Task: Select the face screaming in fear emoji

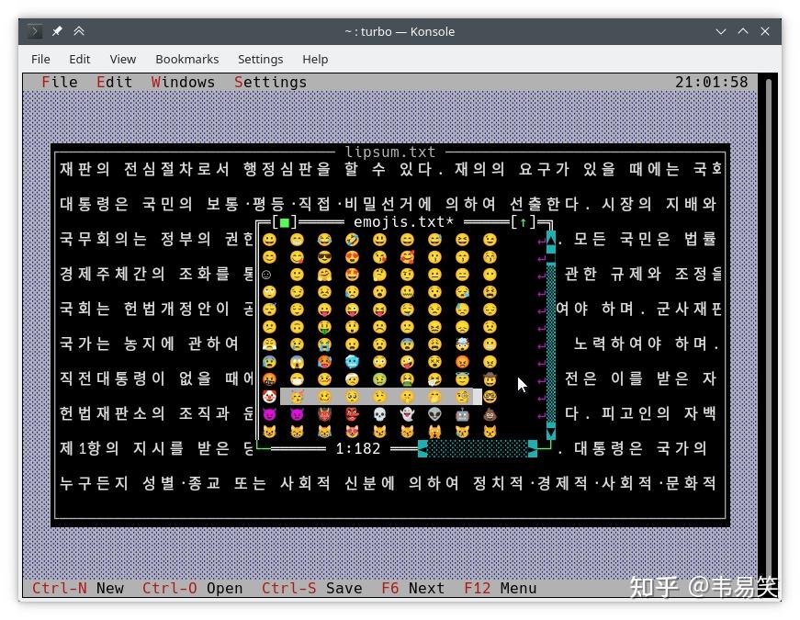Action: click(x=297, y=362)
